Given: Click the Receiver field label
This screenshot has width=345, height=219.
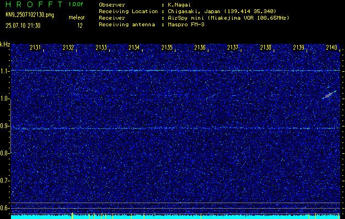Looking at the screenshot, I should [112, 18].
